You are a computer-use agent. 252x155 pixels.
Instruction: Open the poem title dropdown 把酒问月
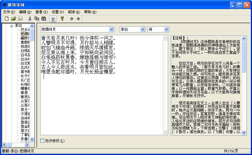tap(112, 29)
